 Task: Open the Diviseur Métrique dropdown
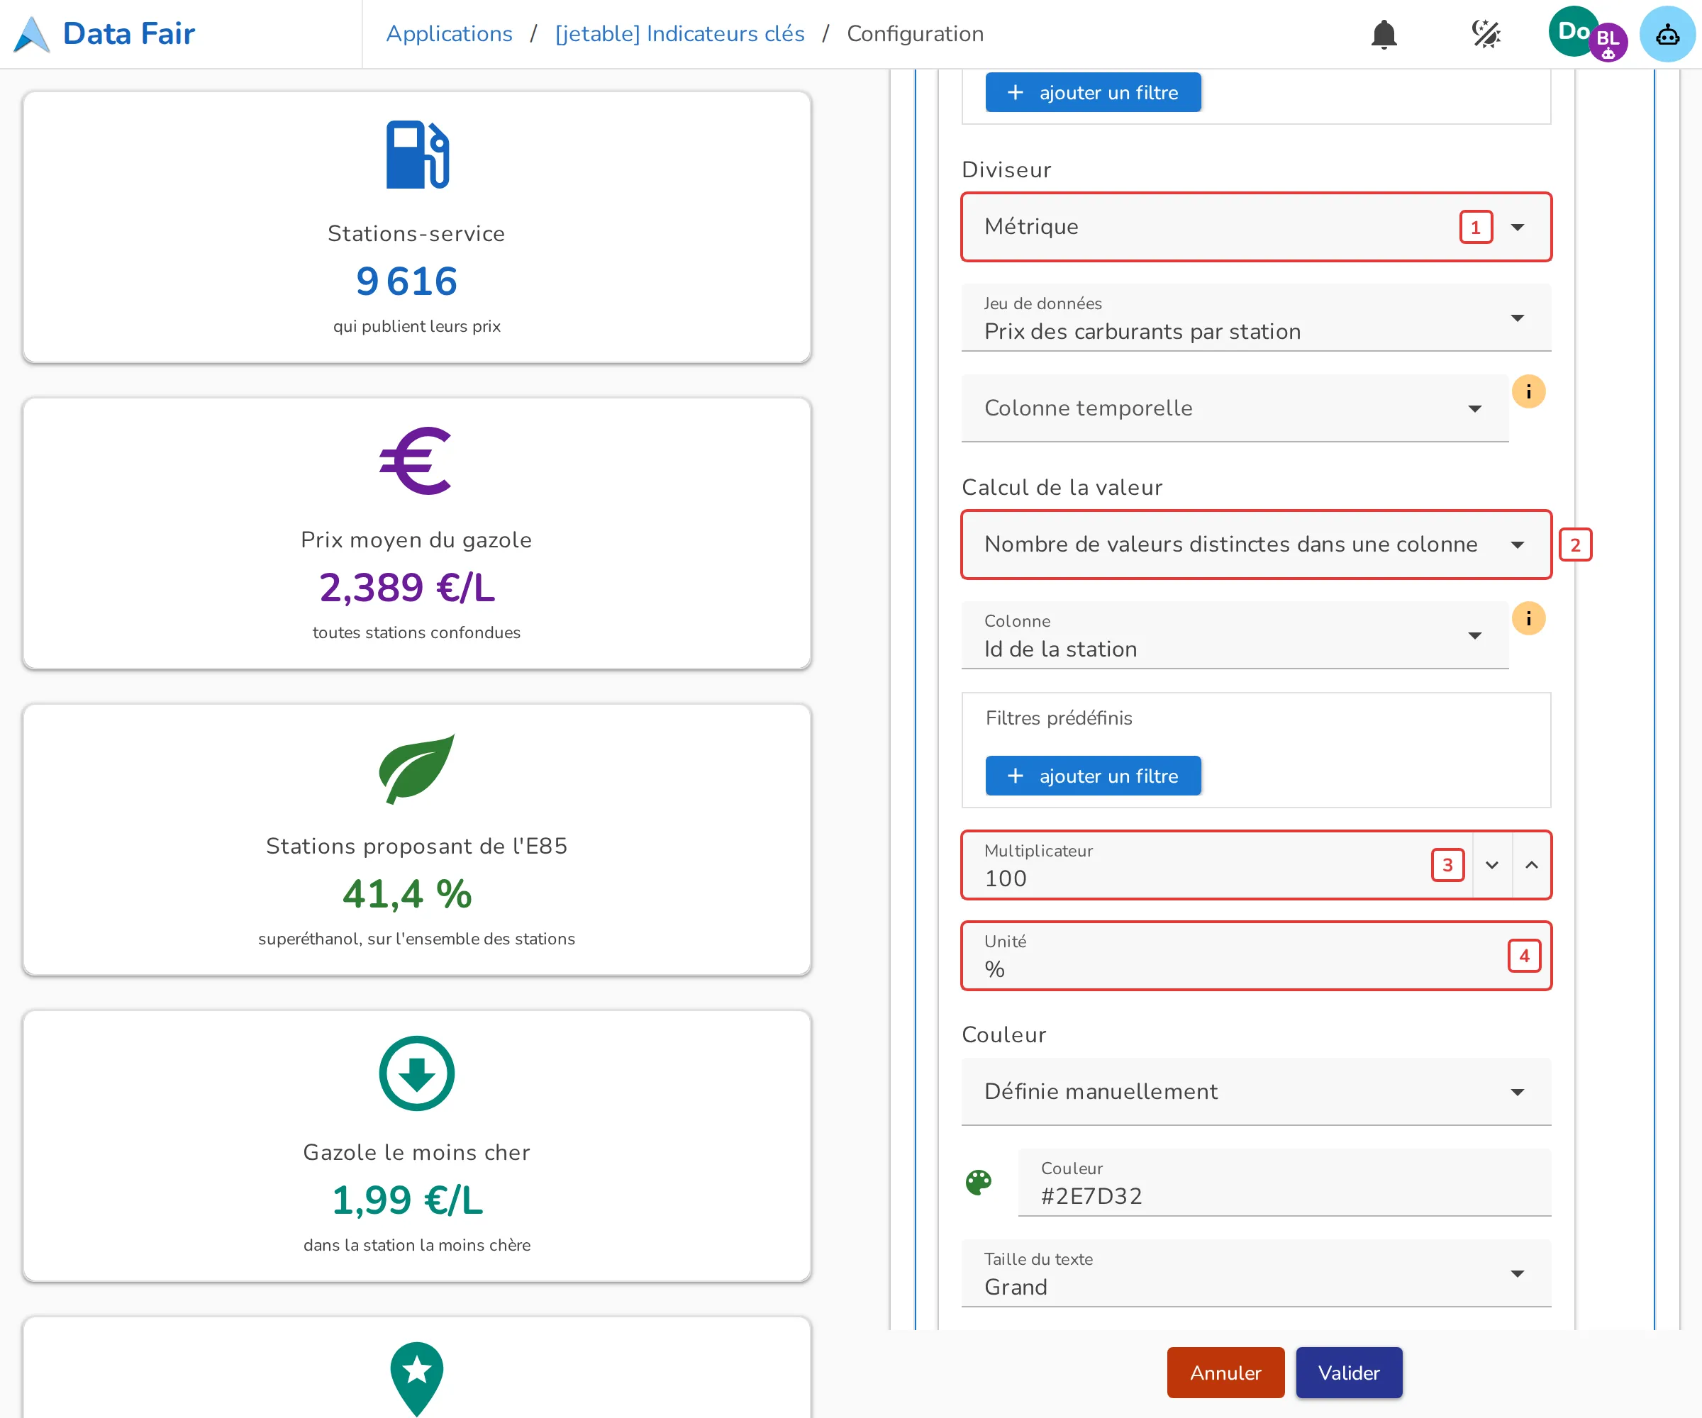point(1256,227)
